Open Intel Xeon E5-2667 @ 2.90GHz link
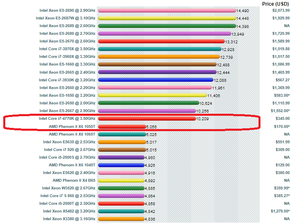The height and width of the screenshot is (223, 301). click(67, 110)
